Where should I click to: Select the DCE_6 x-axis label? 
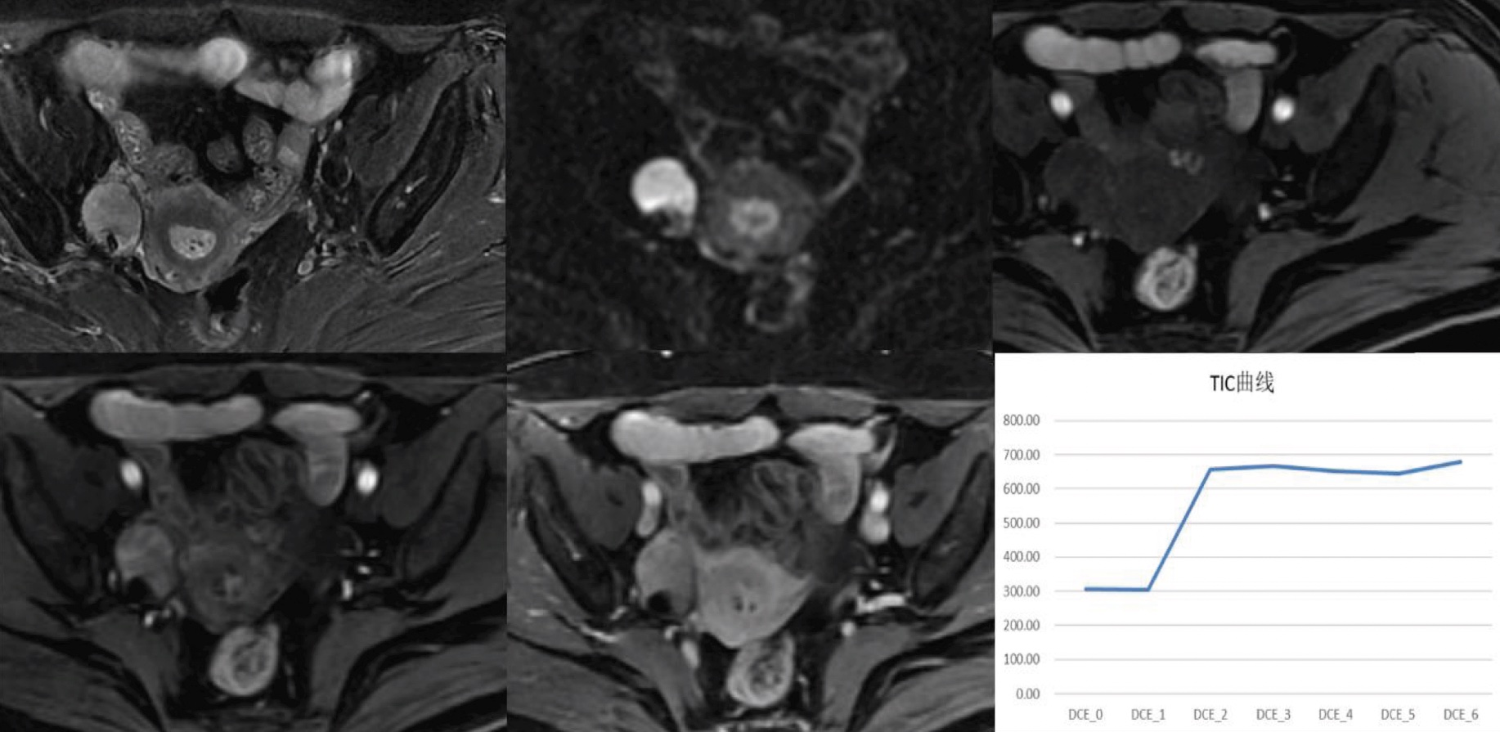(1461, 715)
